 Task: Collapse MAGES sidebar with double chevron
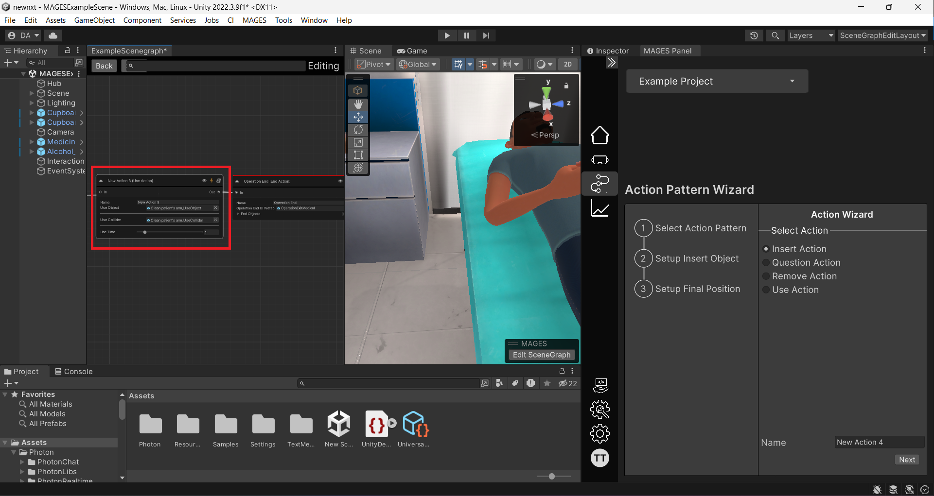coord(612,63)
